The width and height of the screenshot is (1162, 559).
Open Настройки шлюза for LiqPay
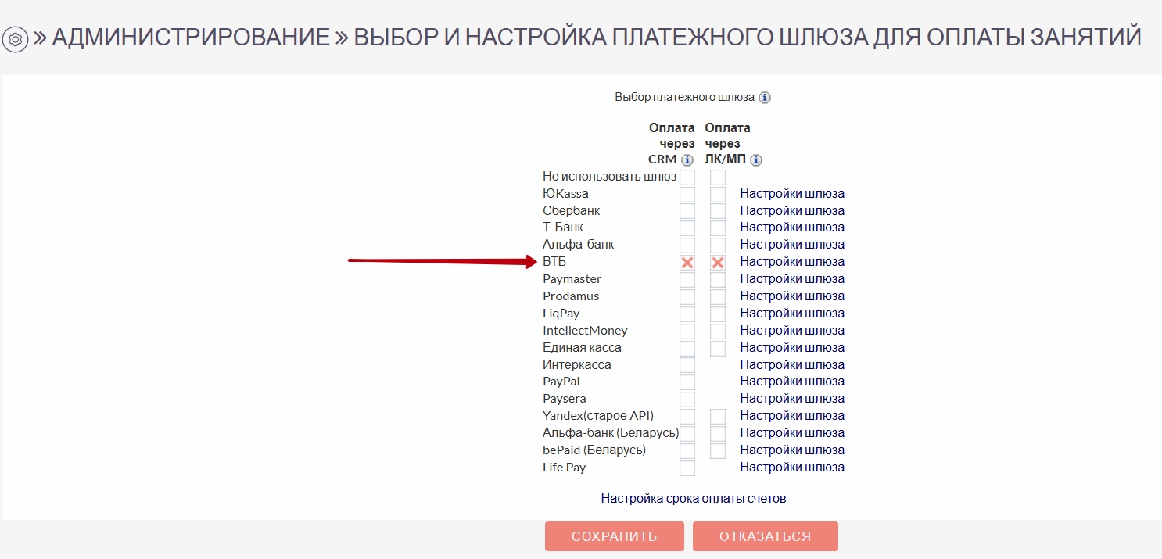point(792,314)
